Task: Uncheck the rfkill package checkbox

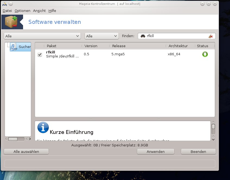Action: (x=40, y=54)
